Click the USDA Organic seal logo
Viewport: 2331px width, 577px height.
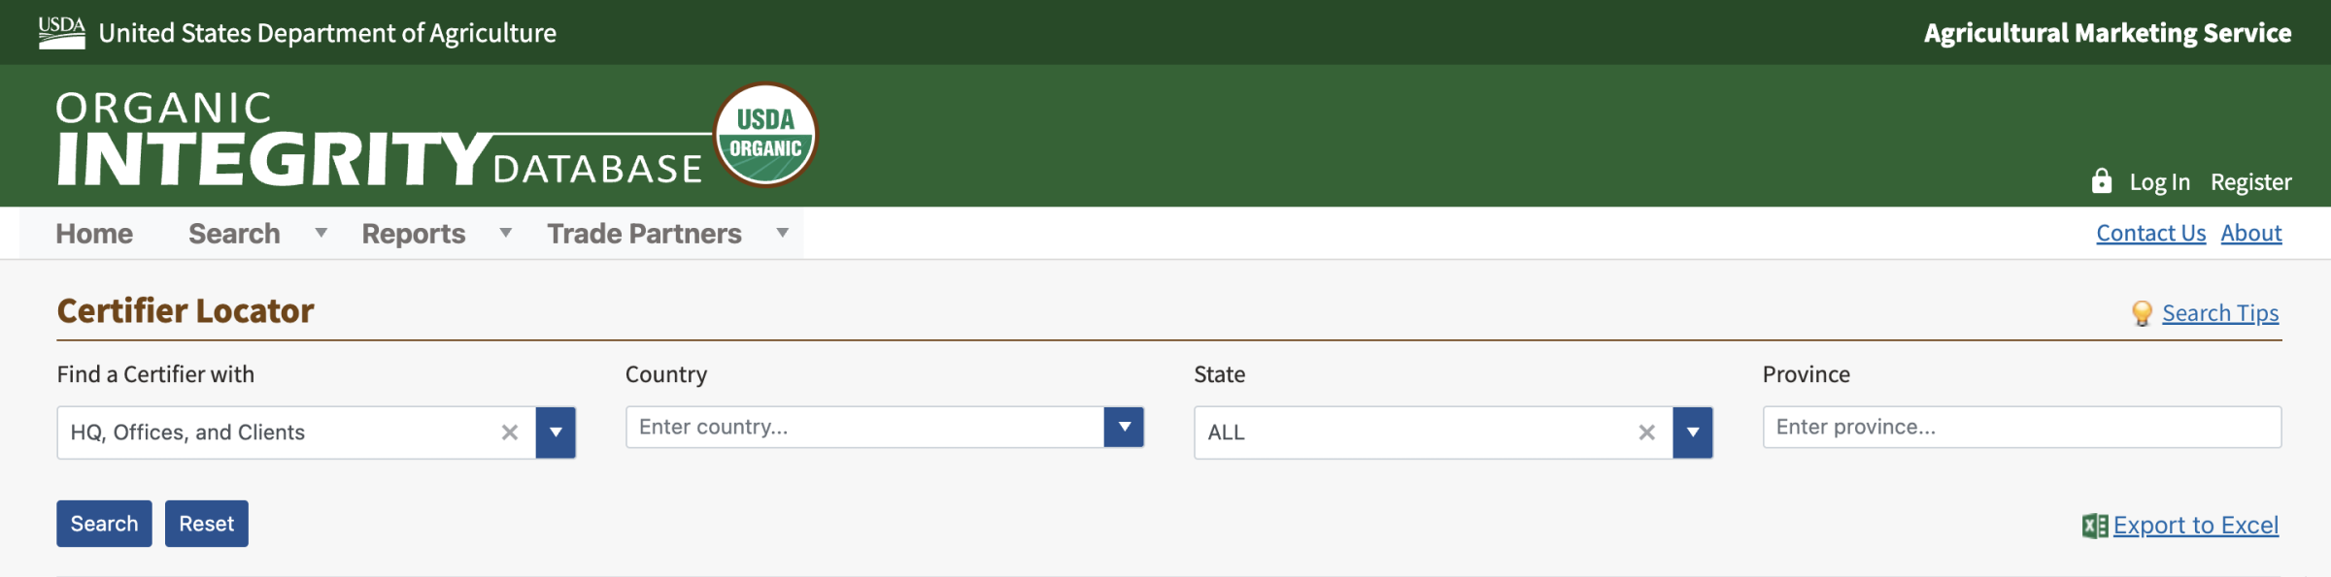point(765,134)
